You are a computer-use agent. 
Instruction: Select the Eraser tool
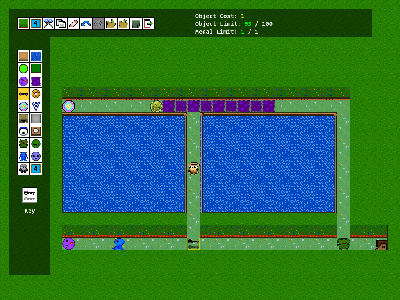(73, 23)
